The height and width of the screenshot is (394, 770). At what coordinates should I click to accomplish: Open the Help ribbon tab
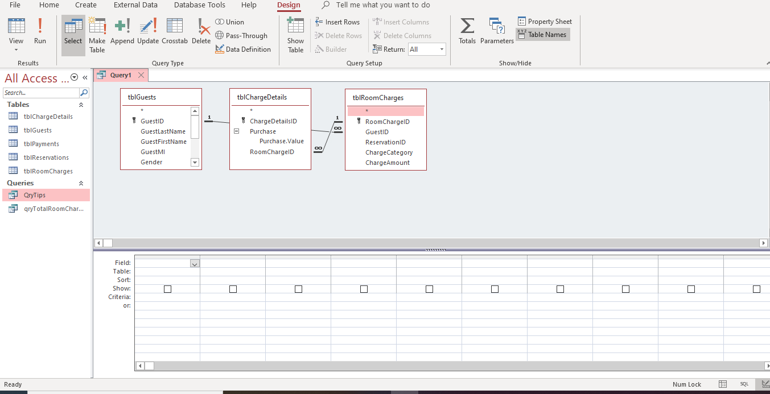249,5
